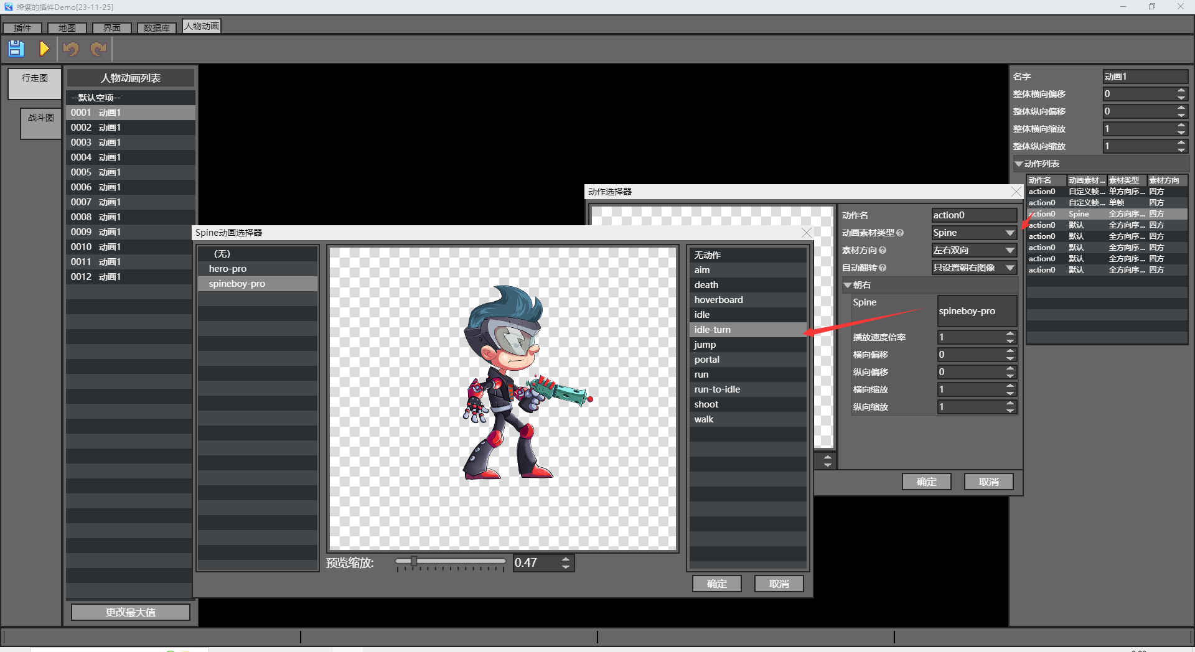Increase 预览缩放 value with up arrow
The height and width of the screenshot is (652, 1195).
[x=566, y=559]
